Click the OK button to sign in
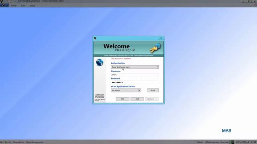This screenshot has height=144, width=257. (122, 99)
